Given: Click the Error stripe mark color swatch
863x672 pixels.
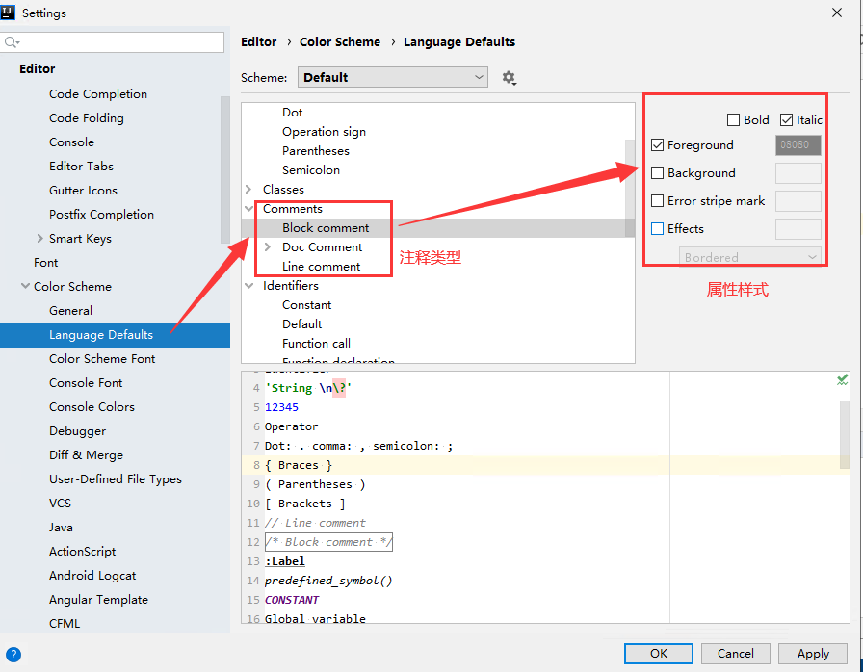Looking at the screenshot, I should (798, 200).
